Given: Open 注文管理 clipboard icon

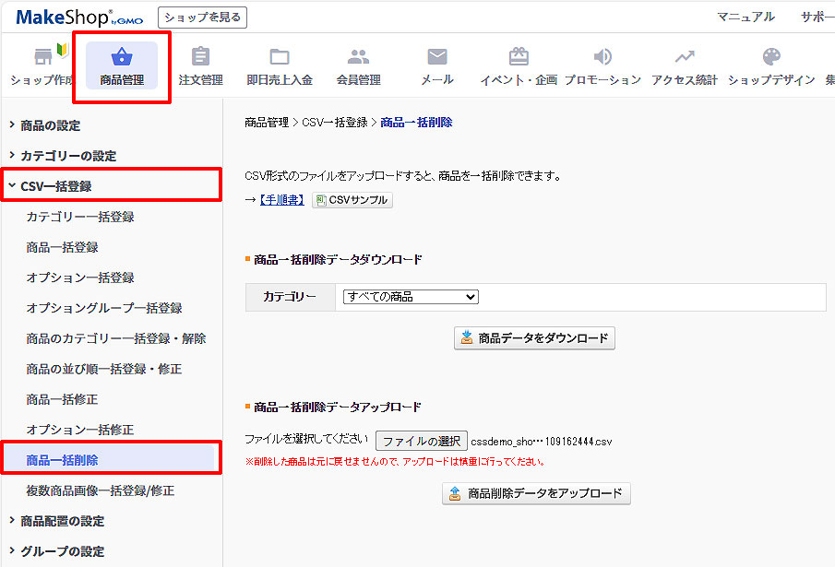Looking at the screenshot, I should coord(201,56).
